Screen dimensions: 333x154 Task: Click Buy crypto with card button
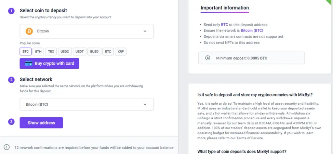click(49, 63)
